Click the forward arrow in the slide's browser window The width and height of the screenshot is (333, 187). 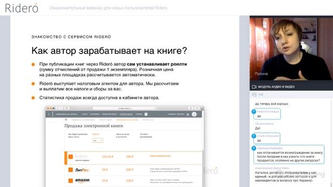61,108
